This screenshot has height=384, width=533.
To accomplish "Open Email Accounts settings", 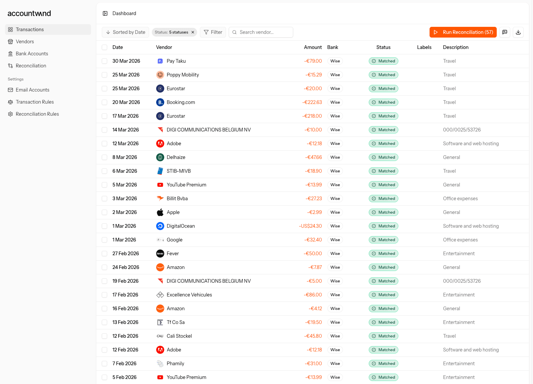I will pyautogui.click(x=48, y=90).
